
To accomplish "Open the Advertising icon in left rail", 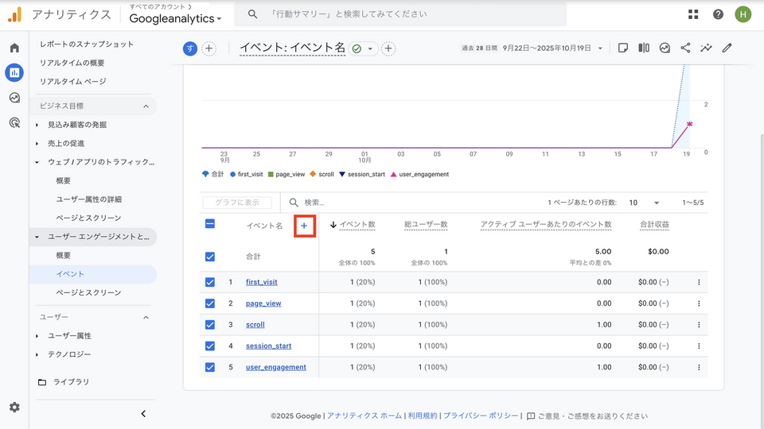I will tap(14, 122).
